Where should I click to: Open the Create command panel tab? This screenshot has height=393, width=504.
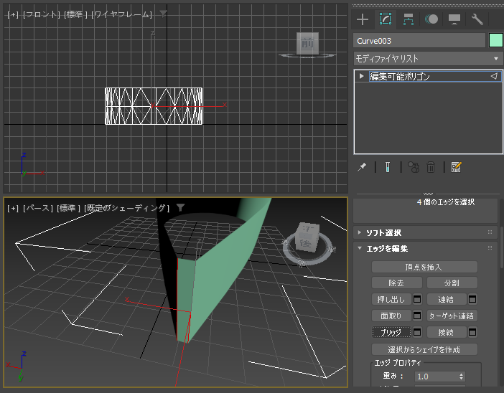click(x=363, y=19)
